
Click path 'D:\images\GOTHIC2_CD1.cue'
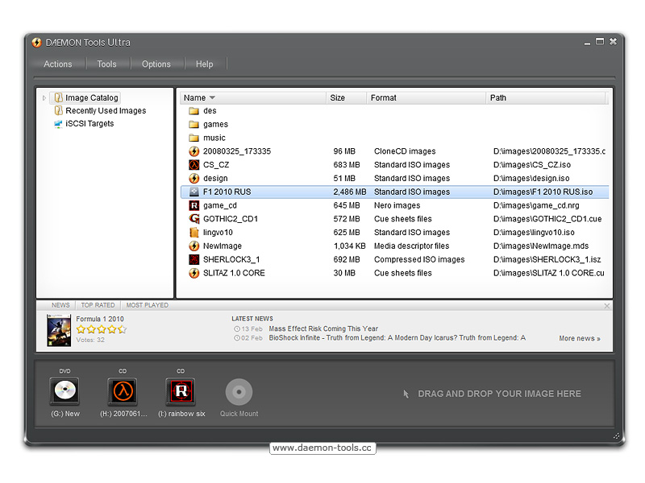point(547,219)
